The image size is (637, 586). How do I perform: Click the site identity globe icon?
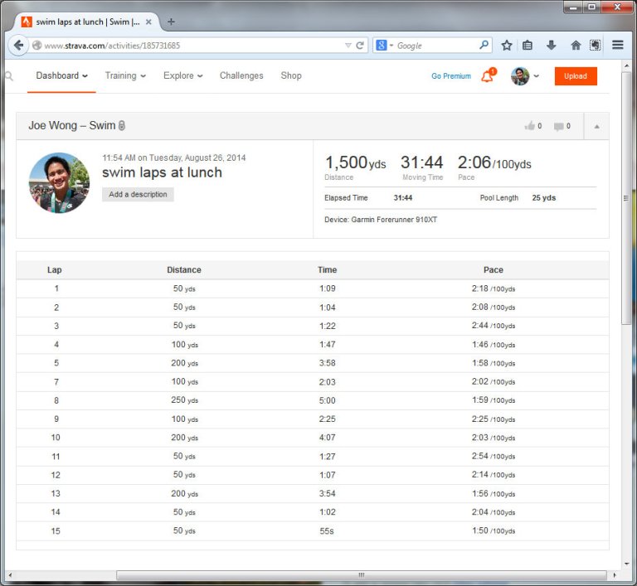pos(37,46)
